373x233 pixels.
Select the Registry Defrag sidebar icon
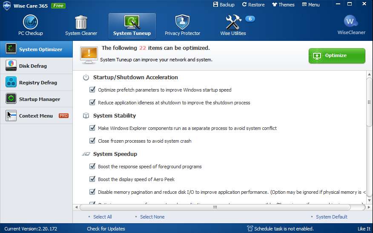coord(11,82)
